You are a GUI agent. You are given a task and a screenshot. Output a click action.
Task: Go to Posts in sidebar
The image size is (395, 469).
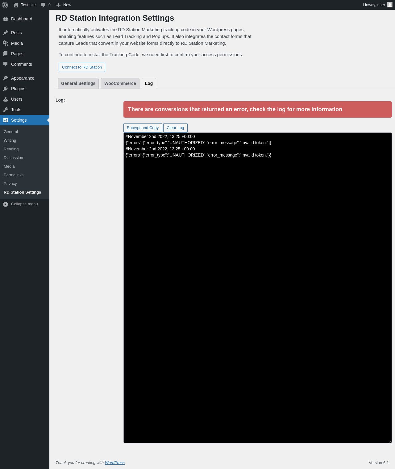pos(25,33)
